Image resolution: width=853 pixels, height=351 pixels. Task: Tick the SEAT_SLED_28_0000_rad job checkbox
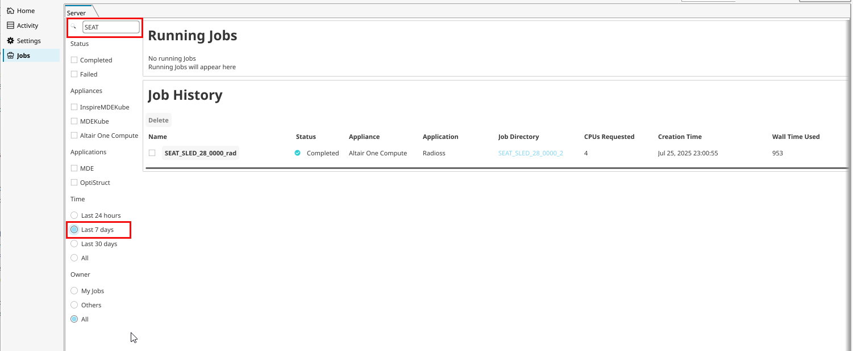click(152, 153)
